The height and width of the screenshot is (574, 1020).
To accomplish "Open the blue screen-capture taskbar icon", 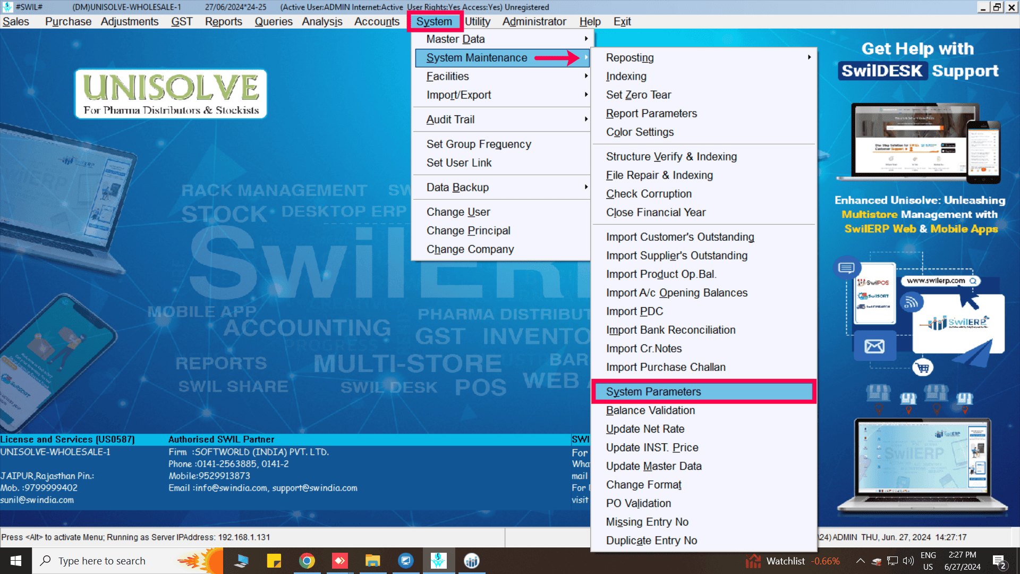I will click(406, 561).
